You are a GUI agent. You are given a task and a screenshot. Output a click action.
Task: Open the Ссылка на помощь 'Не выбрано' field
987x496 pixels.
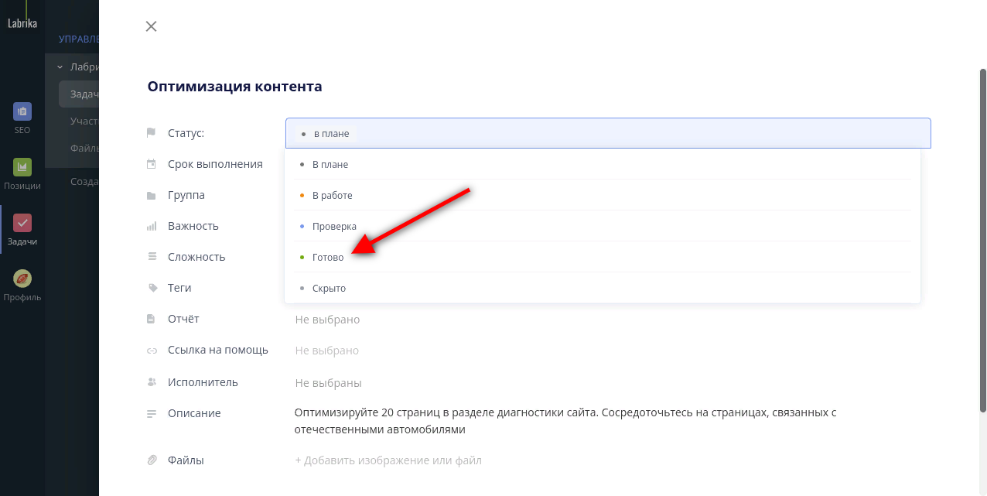click(327, 351)
